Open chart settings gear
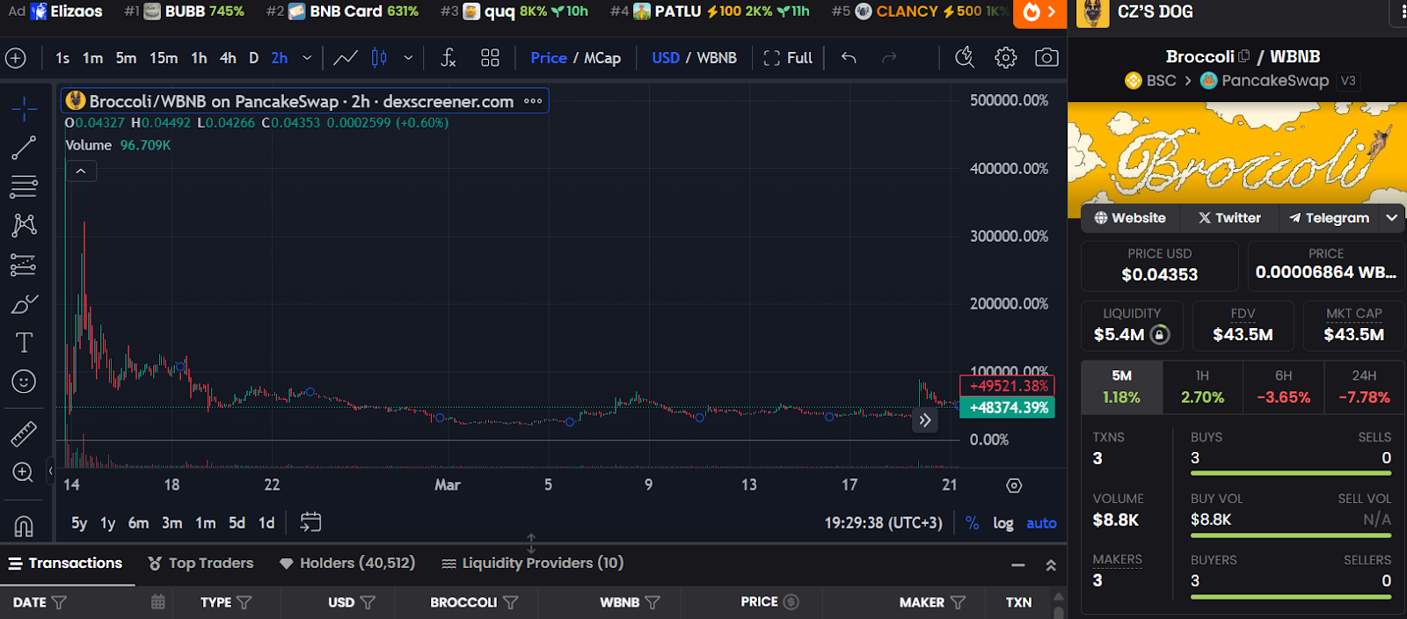 coord(1006,58)
